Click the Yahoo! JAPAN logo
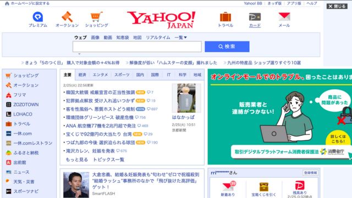The width and height of the screenshot is (352, 198). [161, 20]
